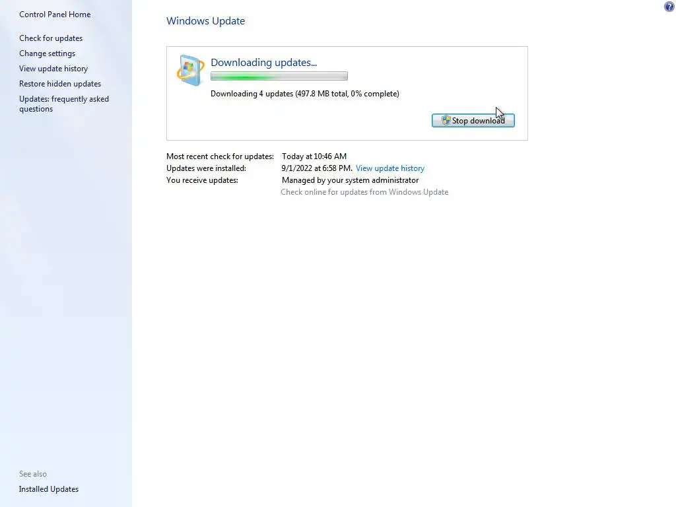
Task: Click Check online for updates from Windows Update
Action: pos(364,192)
